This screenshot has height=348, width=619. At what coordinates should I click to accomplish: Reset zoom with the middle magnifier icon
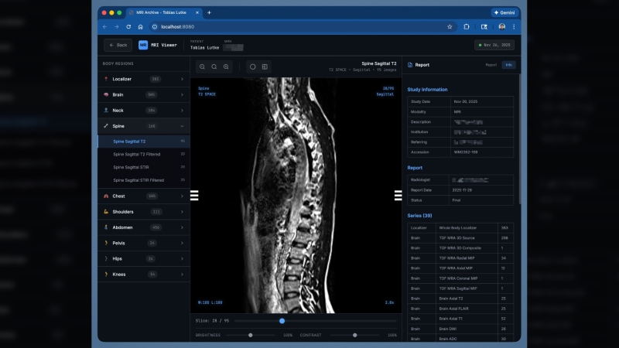pos(214,67)
